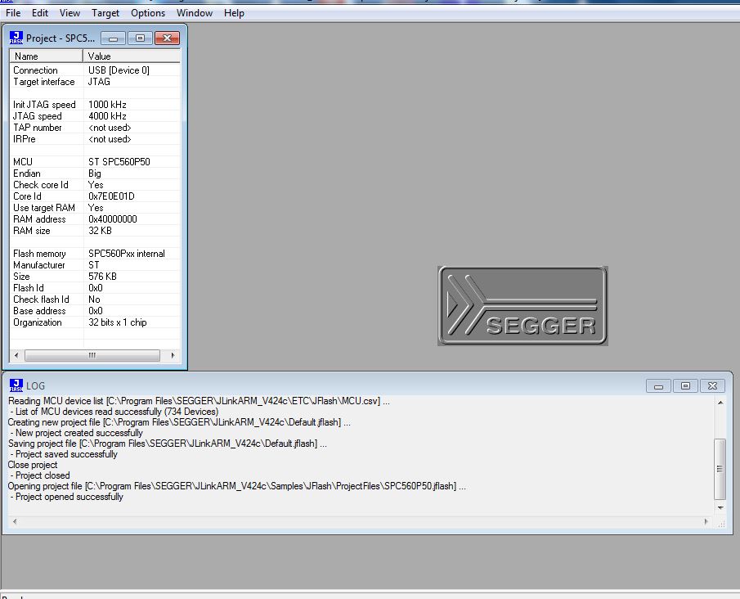Viewport: 740px width, 599px height.
Task: Select the IRPre row
Action: 94,139
